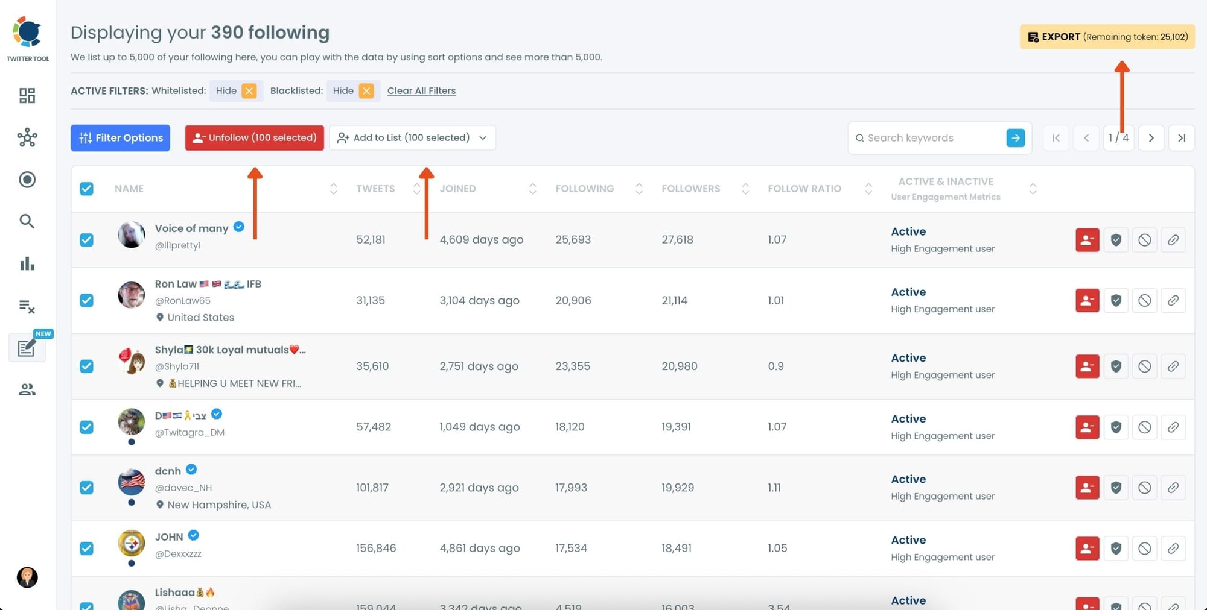Go to next page of following list
This screenshot has width=1207, height=610.
click(x=1151, y=137)
